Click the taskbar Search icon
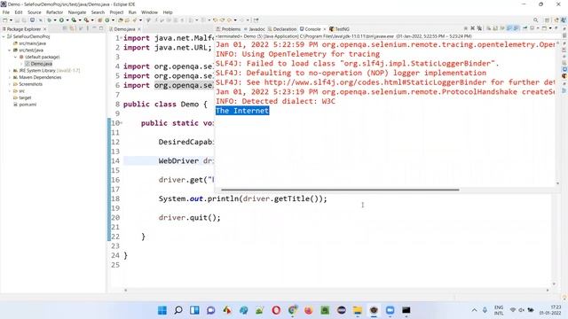This screenshot has width=568, height=319. click(178, 310)
